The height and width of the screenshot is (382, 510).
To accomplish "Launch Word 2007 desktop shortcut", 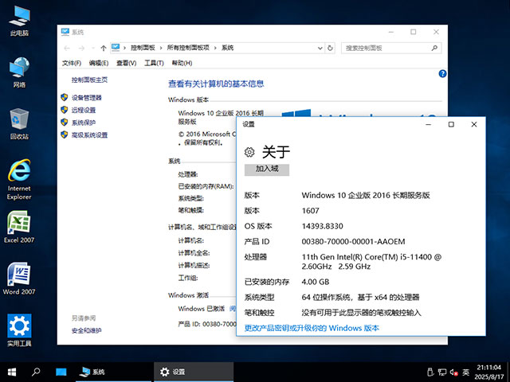I will pyautogui.click(x=19, y=279).
